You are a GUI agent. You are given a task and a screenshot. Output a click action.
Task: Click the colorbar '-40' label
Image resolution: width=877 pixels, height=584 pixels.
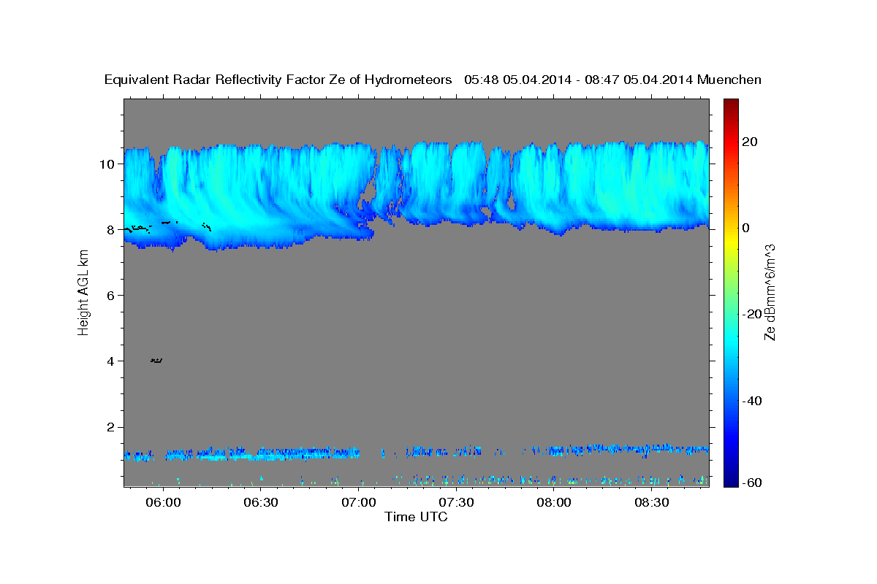pos(751,401)
